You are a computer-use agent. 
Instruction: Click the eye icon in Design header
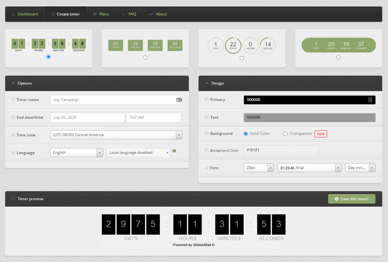[x=207, y=83]
